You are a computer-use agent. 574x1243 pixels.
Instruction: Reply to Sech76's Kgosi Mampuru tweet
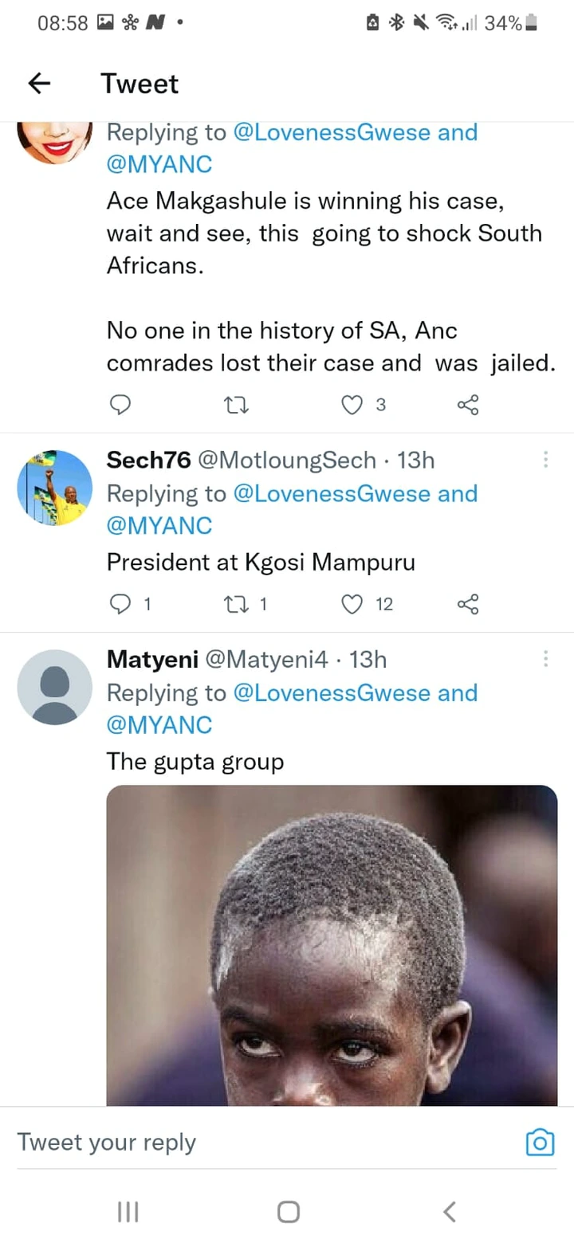coord(120,605)
